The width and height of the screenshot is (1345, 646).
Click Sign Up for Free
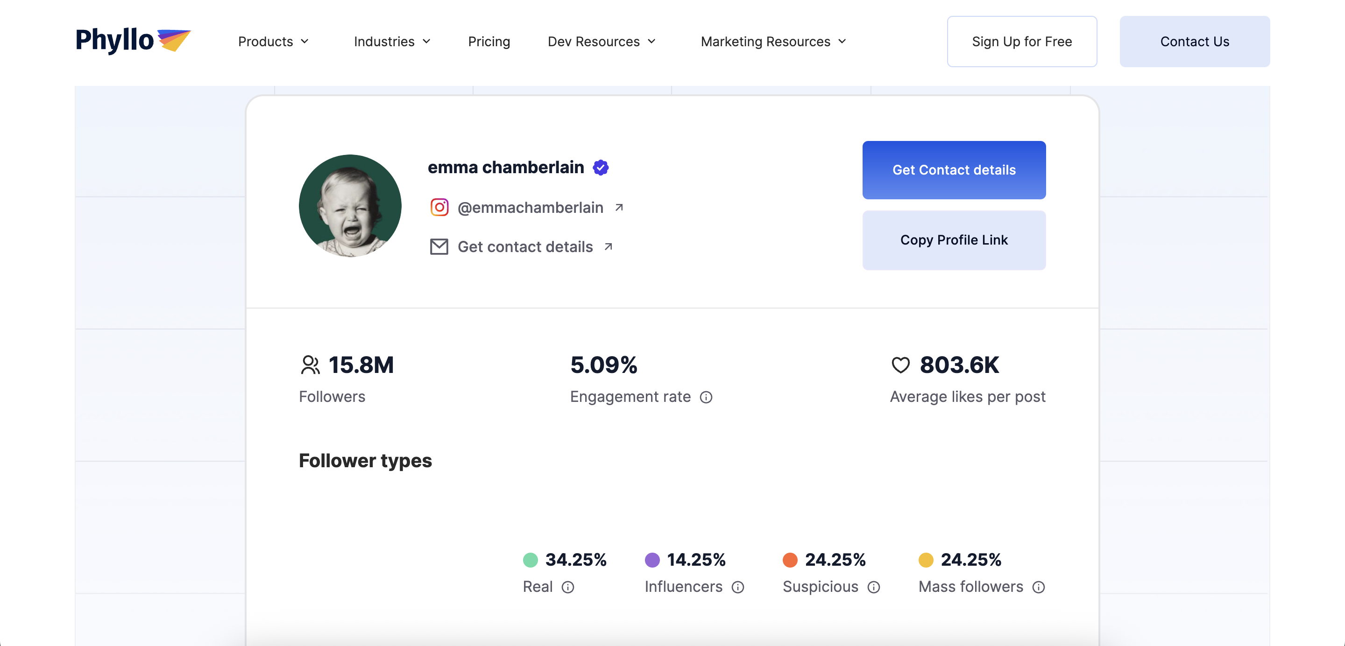click(1021, 41)
